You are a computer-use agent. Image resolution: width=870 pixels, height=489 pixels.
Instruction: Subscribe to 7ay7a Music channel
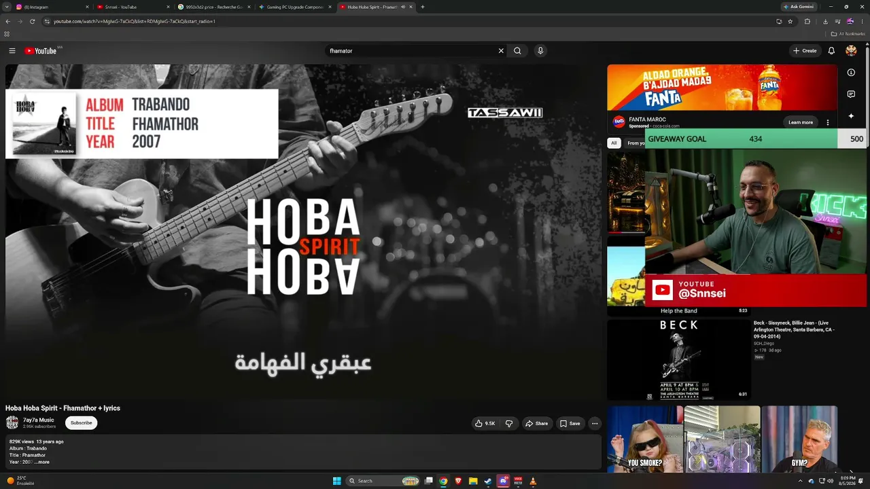81,423
